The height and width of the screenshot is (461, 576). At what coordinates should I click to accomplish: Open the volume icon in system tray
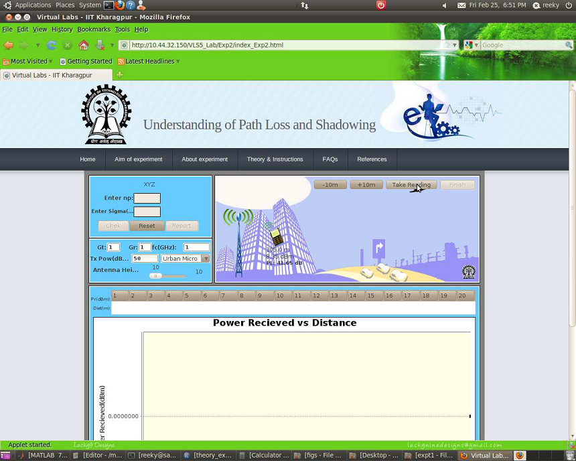point(445,5)
